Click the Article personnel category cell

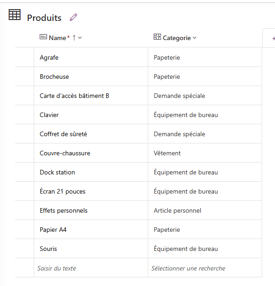pyautogui.click(x=205, y=210)
